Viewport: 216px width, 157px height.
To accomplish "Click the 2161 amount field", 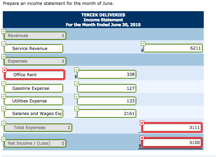I will click(107, 113).
